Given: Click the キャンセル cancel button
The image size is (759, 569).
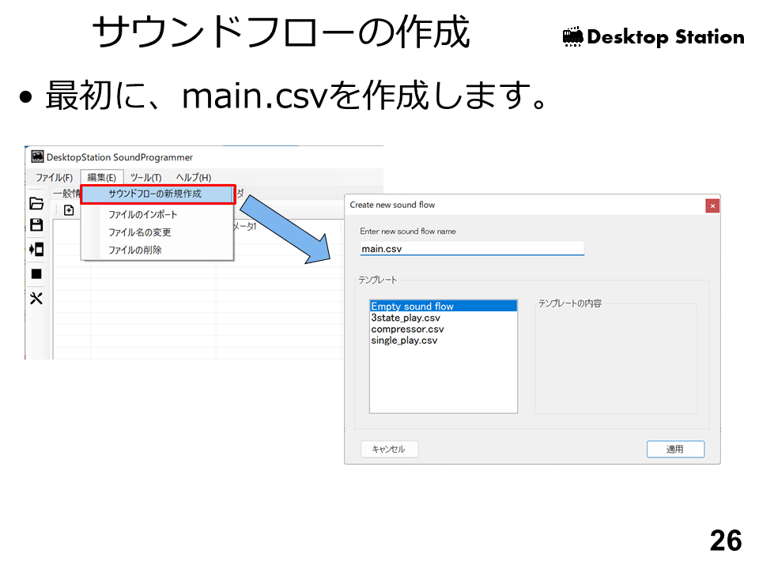Looking at the screenshot, I should click(389, 449).
